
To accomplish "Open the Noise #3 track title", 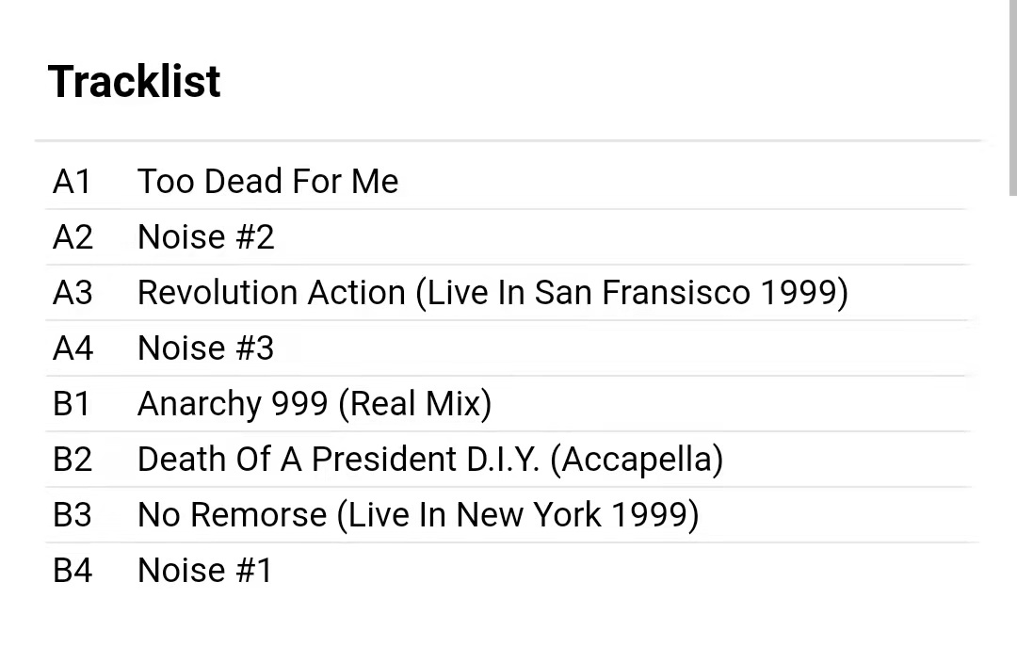I will [205, 348].
